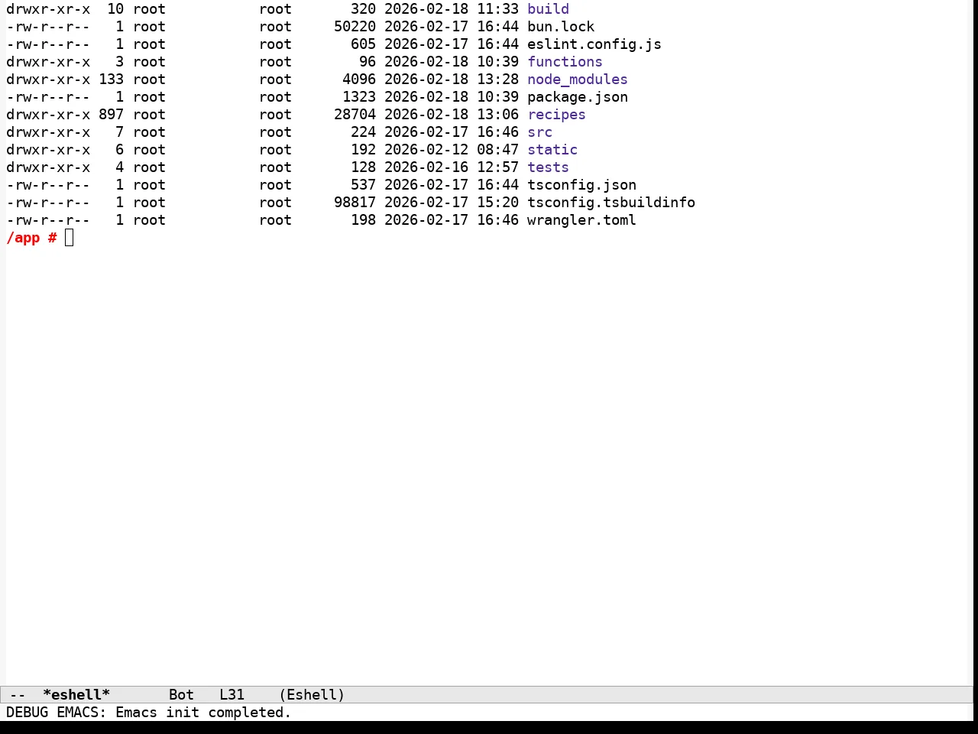Screen dimensions: 978x734
Task: Open the node_modules directory entry
Action: pyautogui.click(x=578, y=80)
